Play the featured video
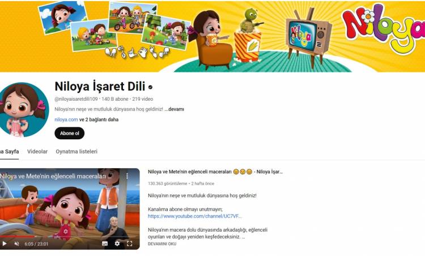This screenshot has width=425, height=256. 5,244
